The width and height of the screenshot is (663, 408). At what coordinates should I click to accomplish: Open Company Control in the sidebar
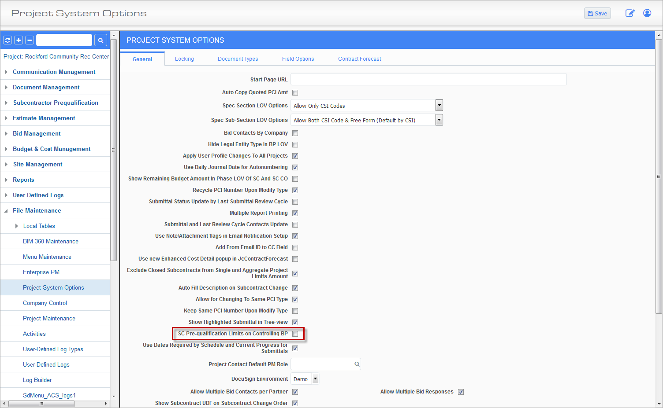45,303
